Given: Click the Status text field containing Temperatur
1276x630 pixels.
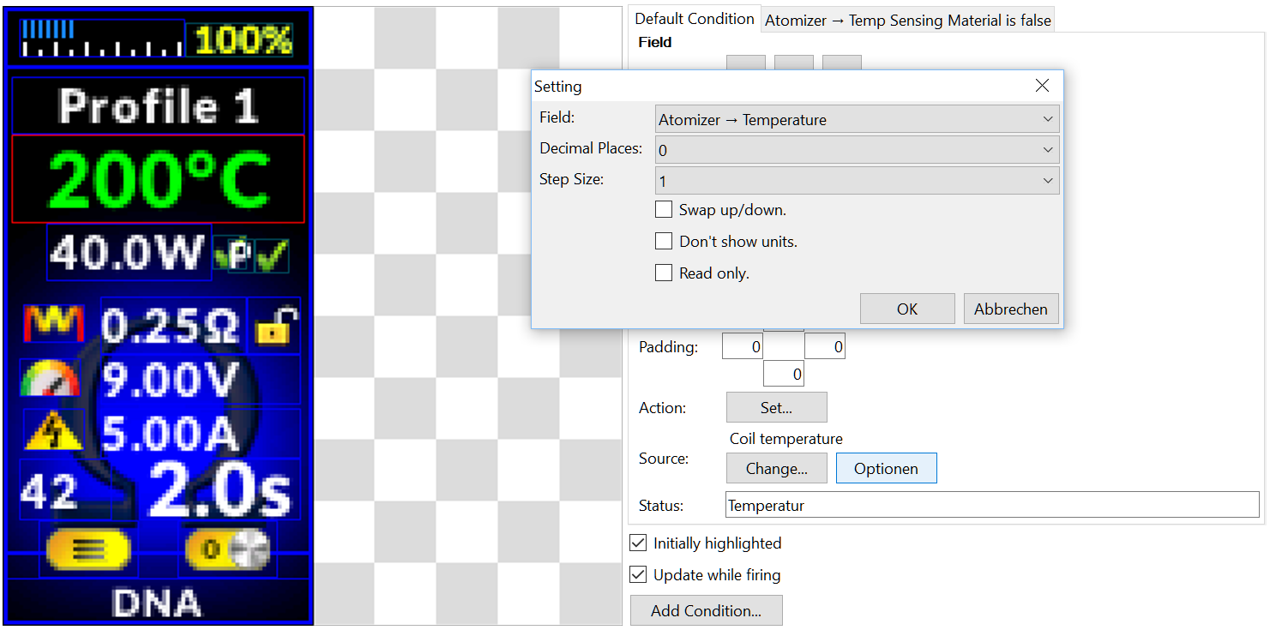Looking at the screenshot, I should pos(992,505).
